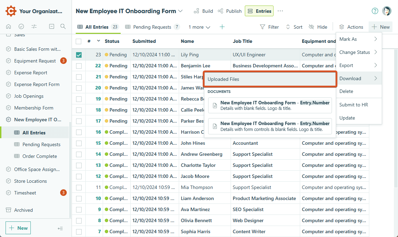This screenshot has width=398, height=237.
Task: Click the New entry button in toolbar
Action: tap(380, 27)
